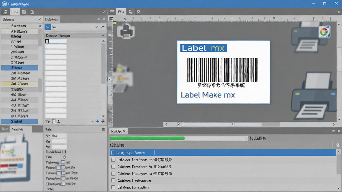Switch to the Bile tab above canvas

pyautogui.click(x=121, y=12)
